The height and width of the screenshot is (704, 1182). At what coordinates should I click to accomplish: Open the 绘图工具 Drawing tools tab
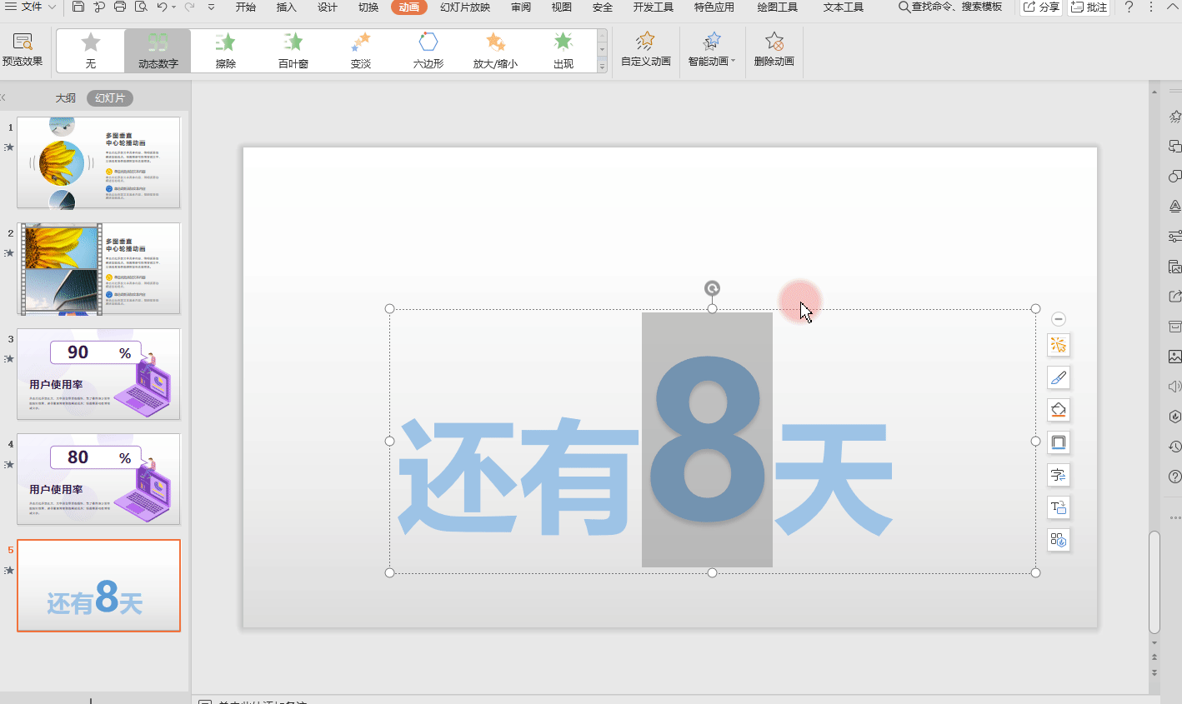(778, 7)
